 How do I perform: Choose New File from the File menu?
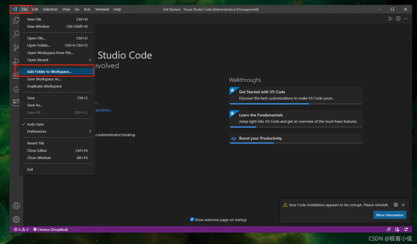click(57, 19)
